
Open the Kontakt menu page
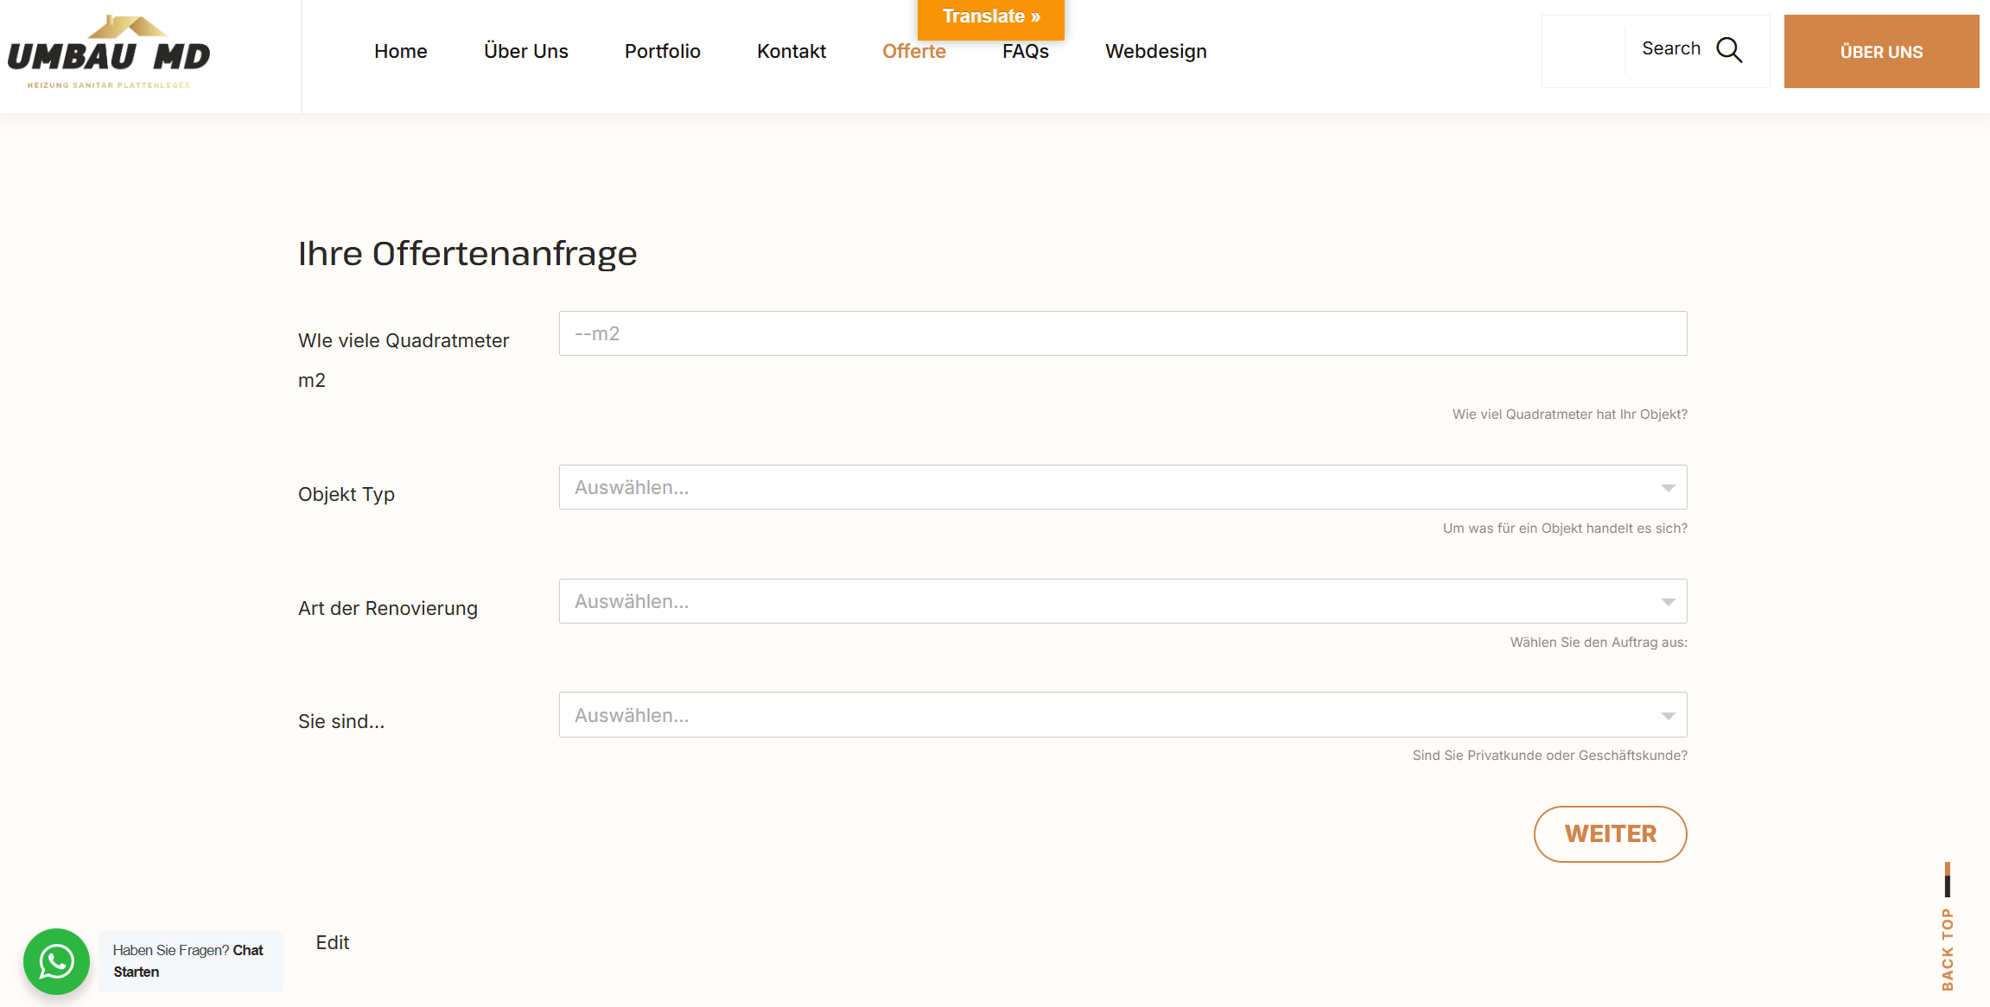[791, 52]
